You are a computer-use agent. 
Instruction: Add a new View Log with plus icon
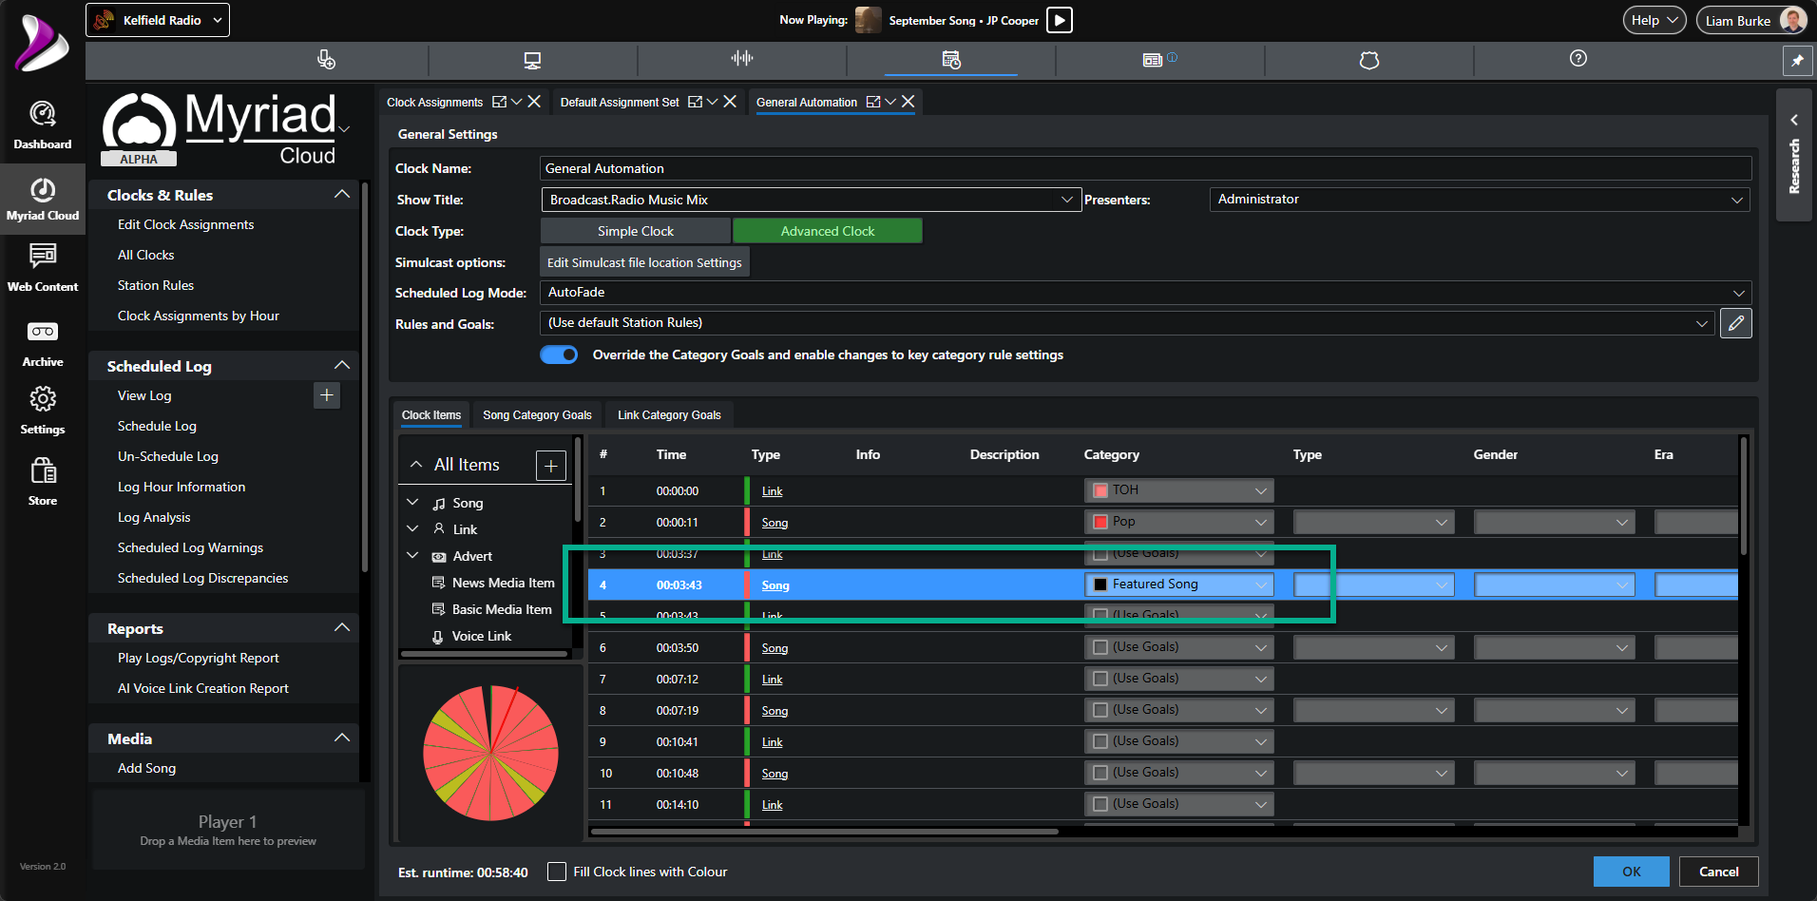[327, 395]
